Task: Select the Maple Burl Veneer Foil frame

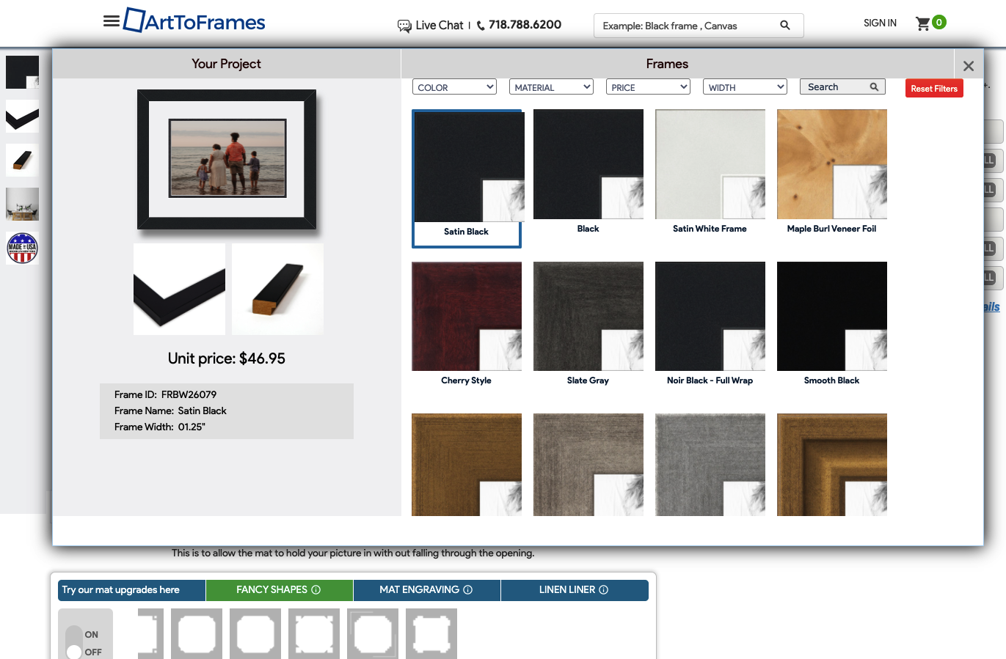Action: coord(832,164)
